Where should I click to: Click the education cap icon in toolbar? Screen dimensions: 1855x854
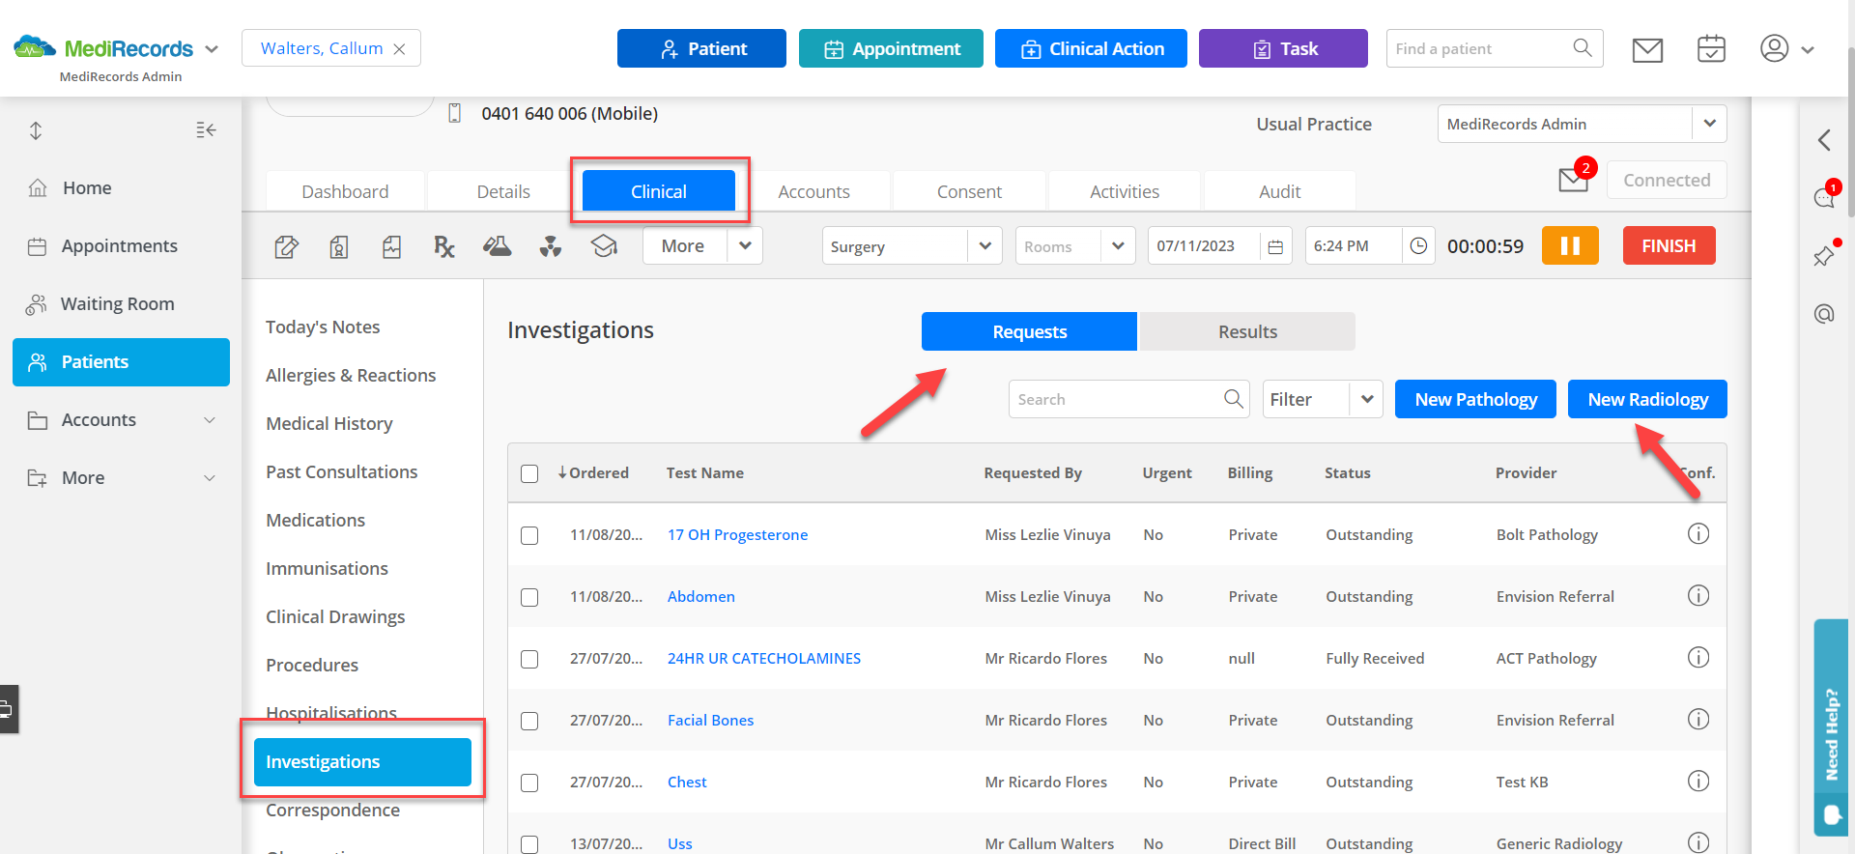pyautogui.click(x=605, y=247)
